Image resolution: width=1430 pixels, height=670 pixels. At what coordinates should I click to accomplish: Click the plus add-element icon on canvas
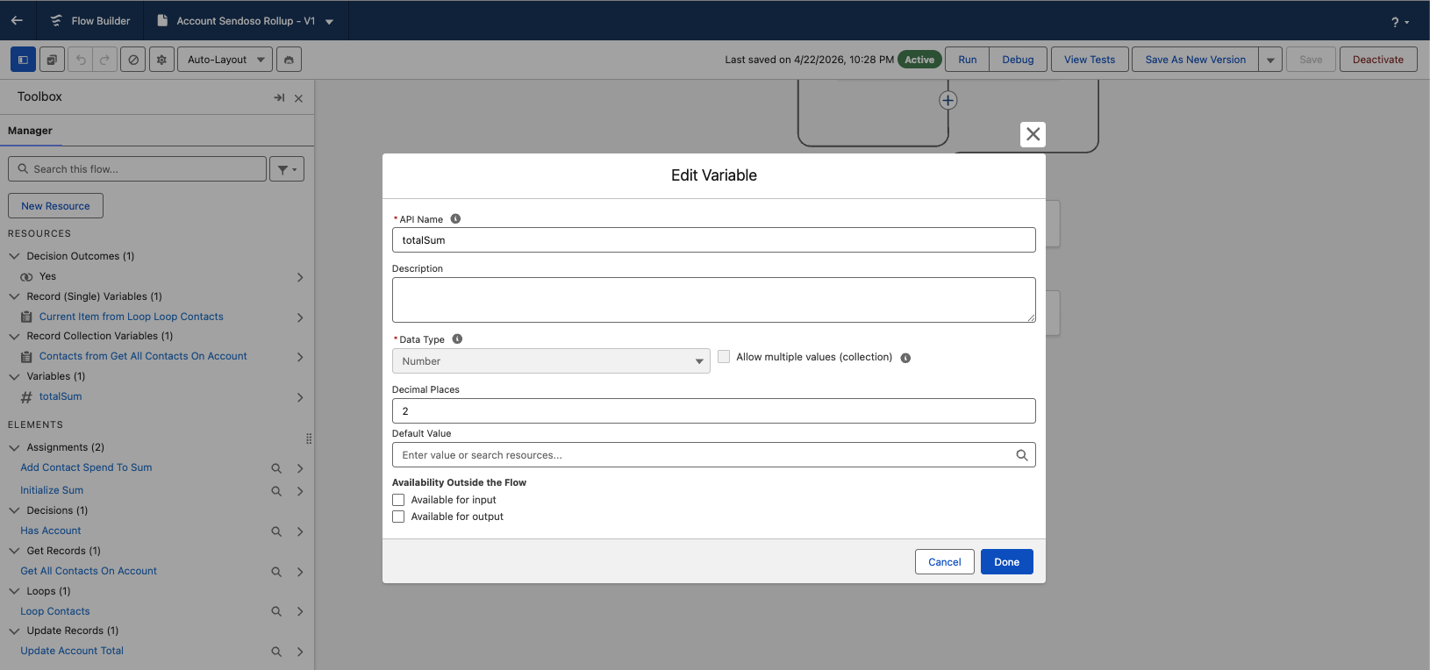pos(948,100)
